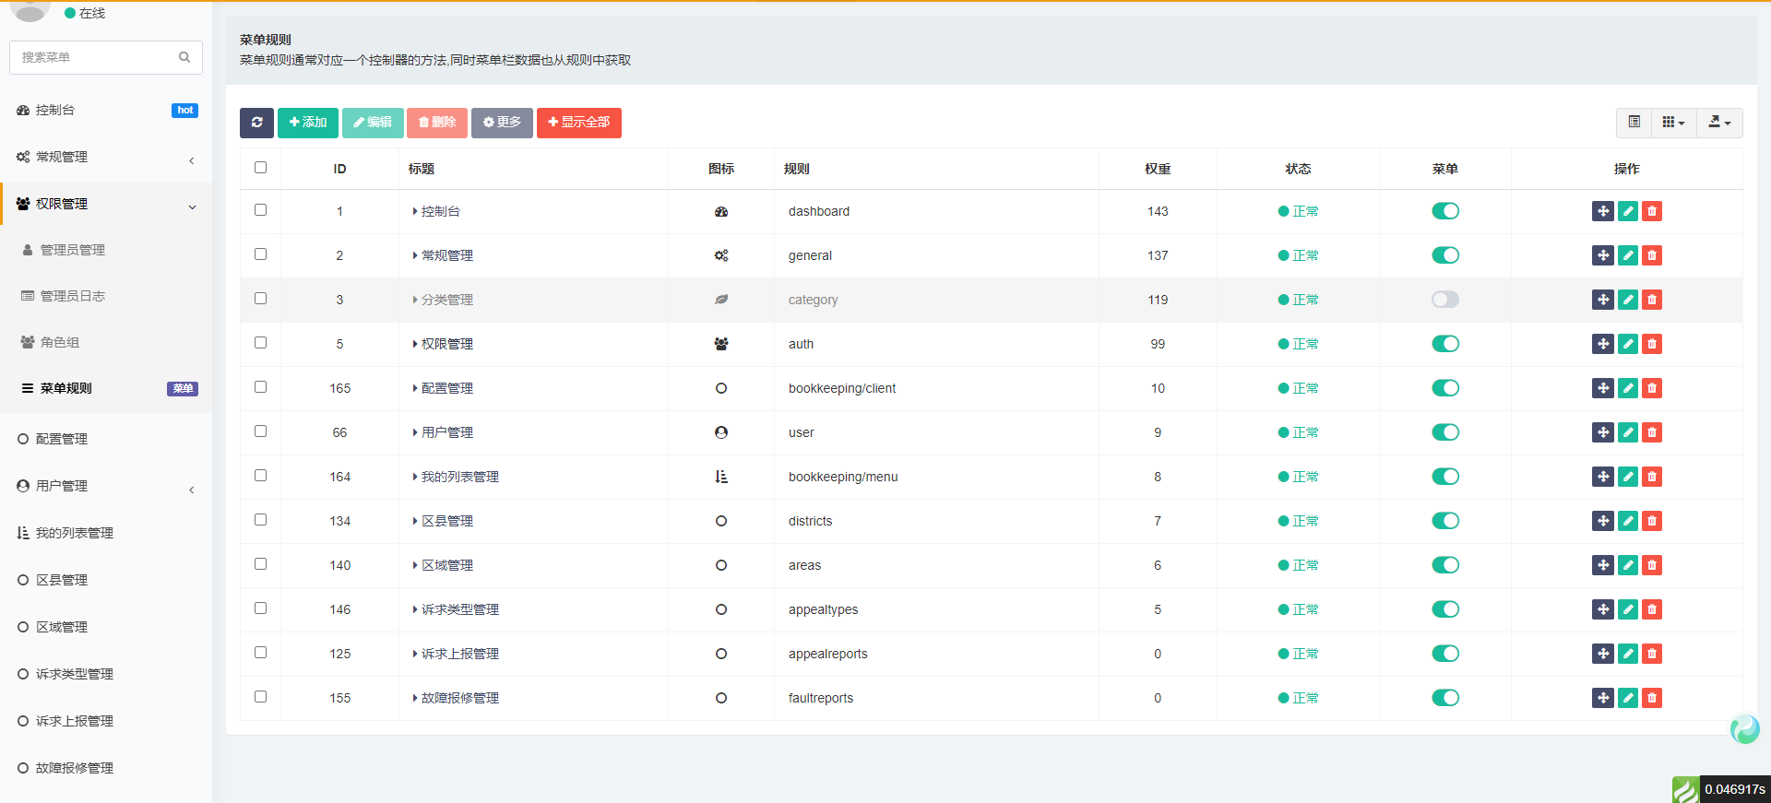This screenshot has width=1771, height=803.
Task: Enable the menu toggle for category row
Action: point(1444,300)
